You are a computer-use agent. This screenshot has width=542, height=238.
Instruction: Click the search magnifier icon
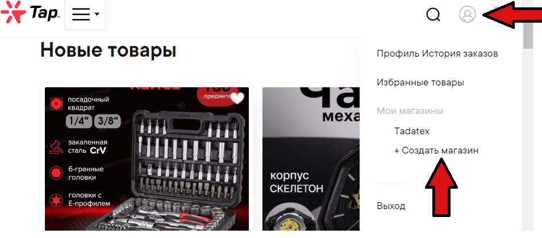433,15
